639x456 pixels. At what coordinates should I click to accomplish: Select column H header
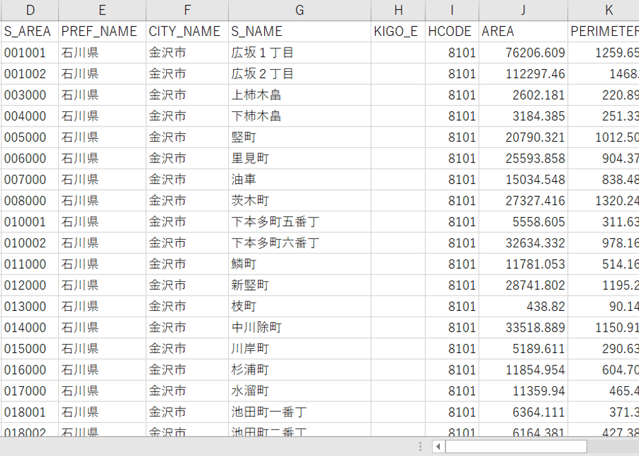[x=398, y=10]
